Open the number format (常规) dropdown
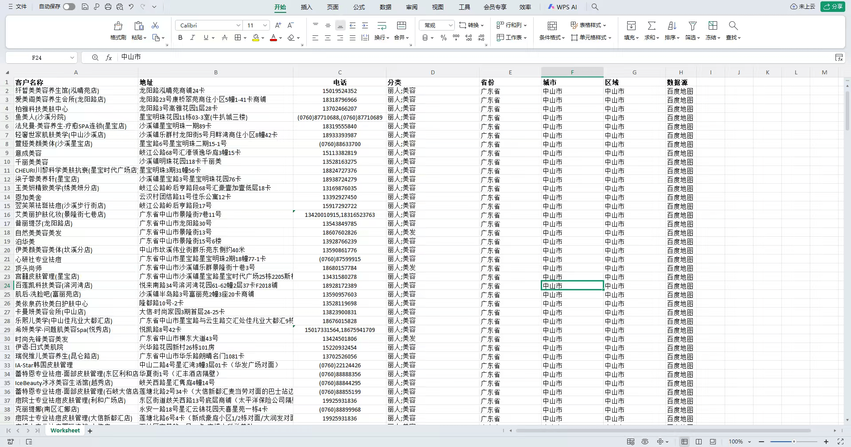Screen dimensions: 851x447 [450, 25]
